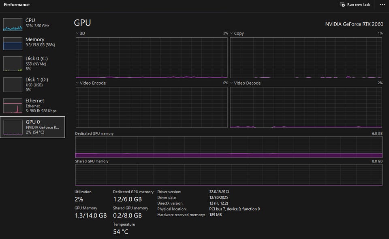The height and width of the screenshot is (239, 389).
Task: Click the 3D engine usage graph
Action: (x=152, y=58)
